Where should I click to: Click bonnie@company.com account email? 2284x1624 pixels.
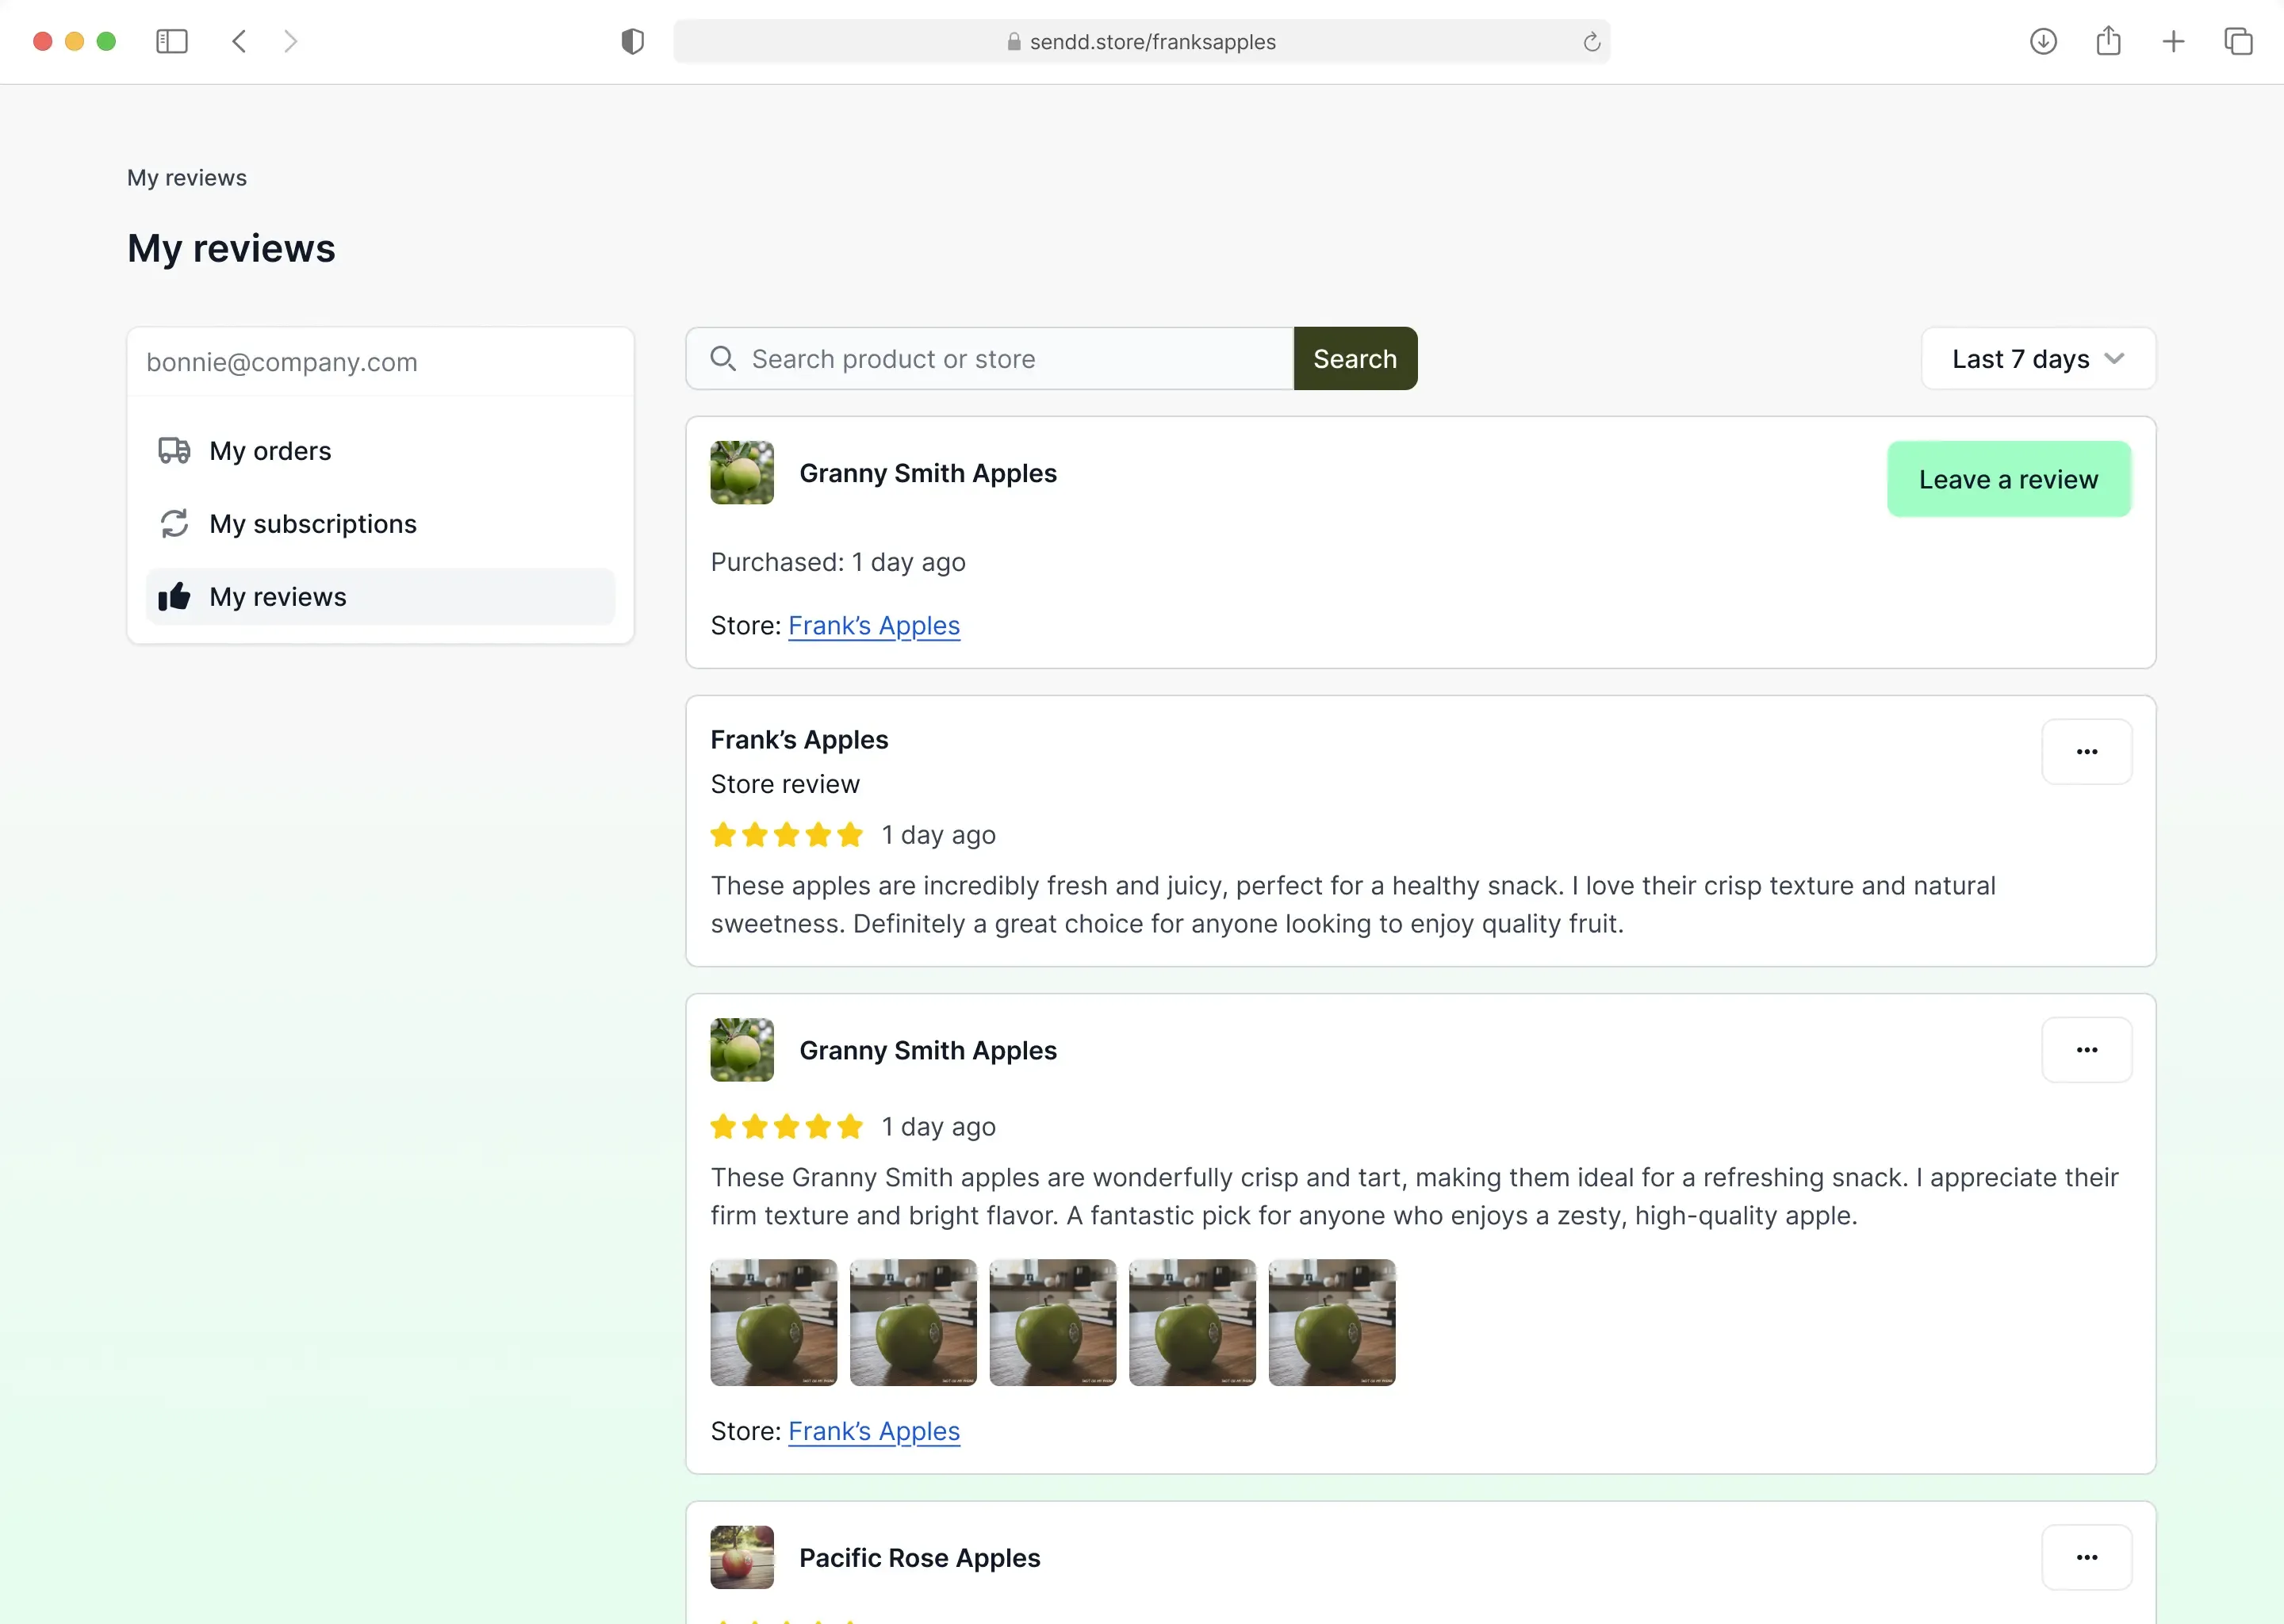pos(282,362)
